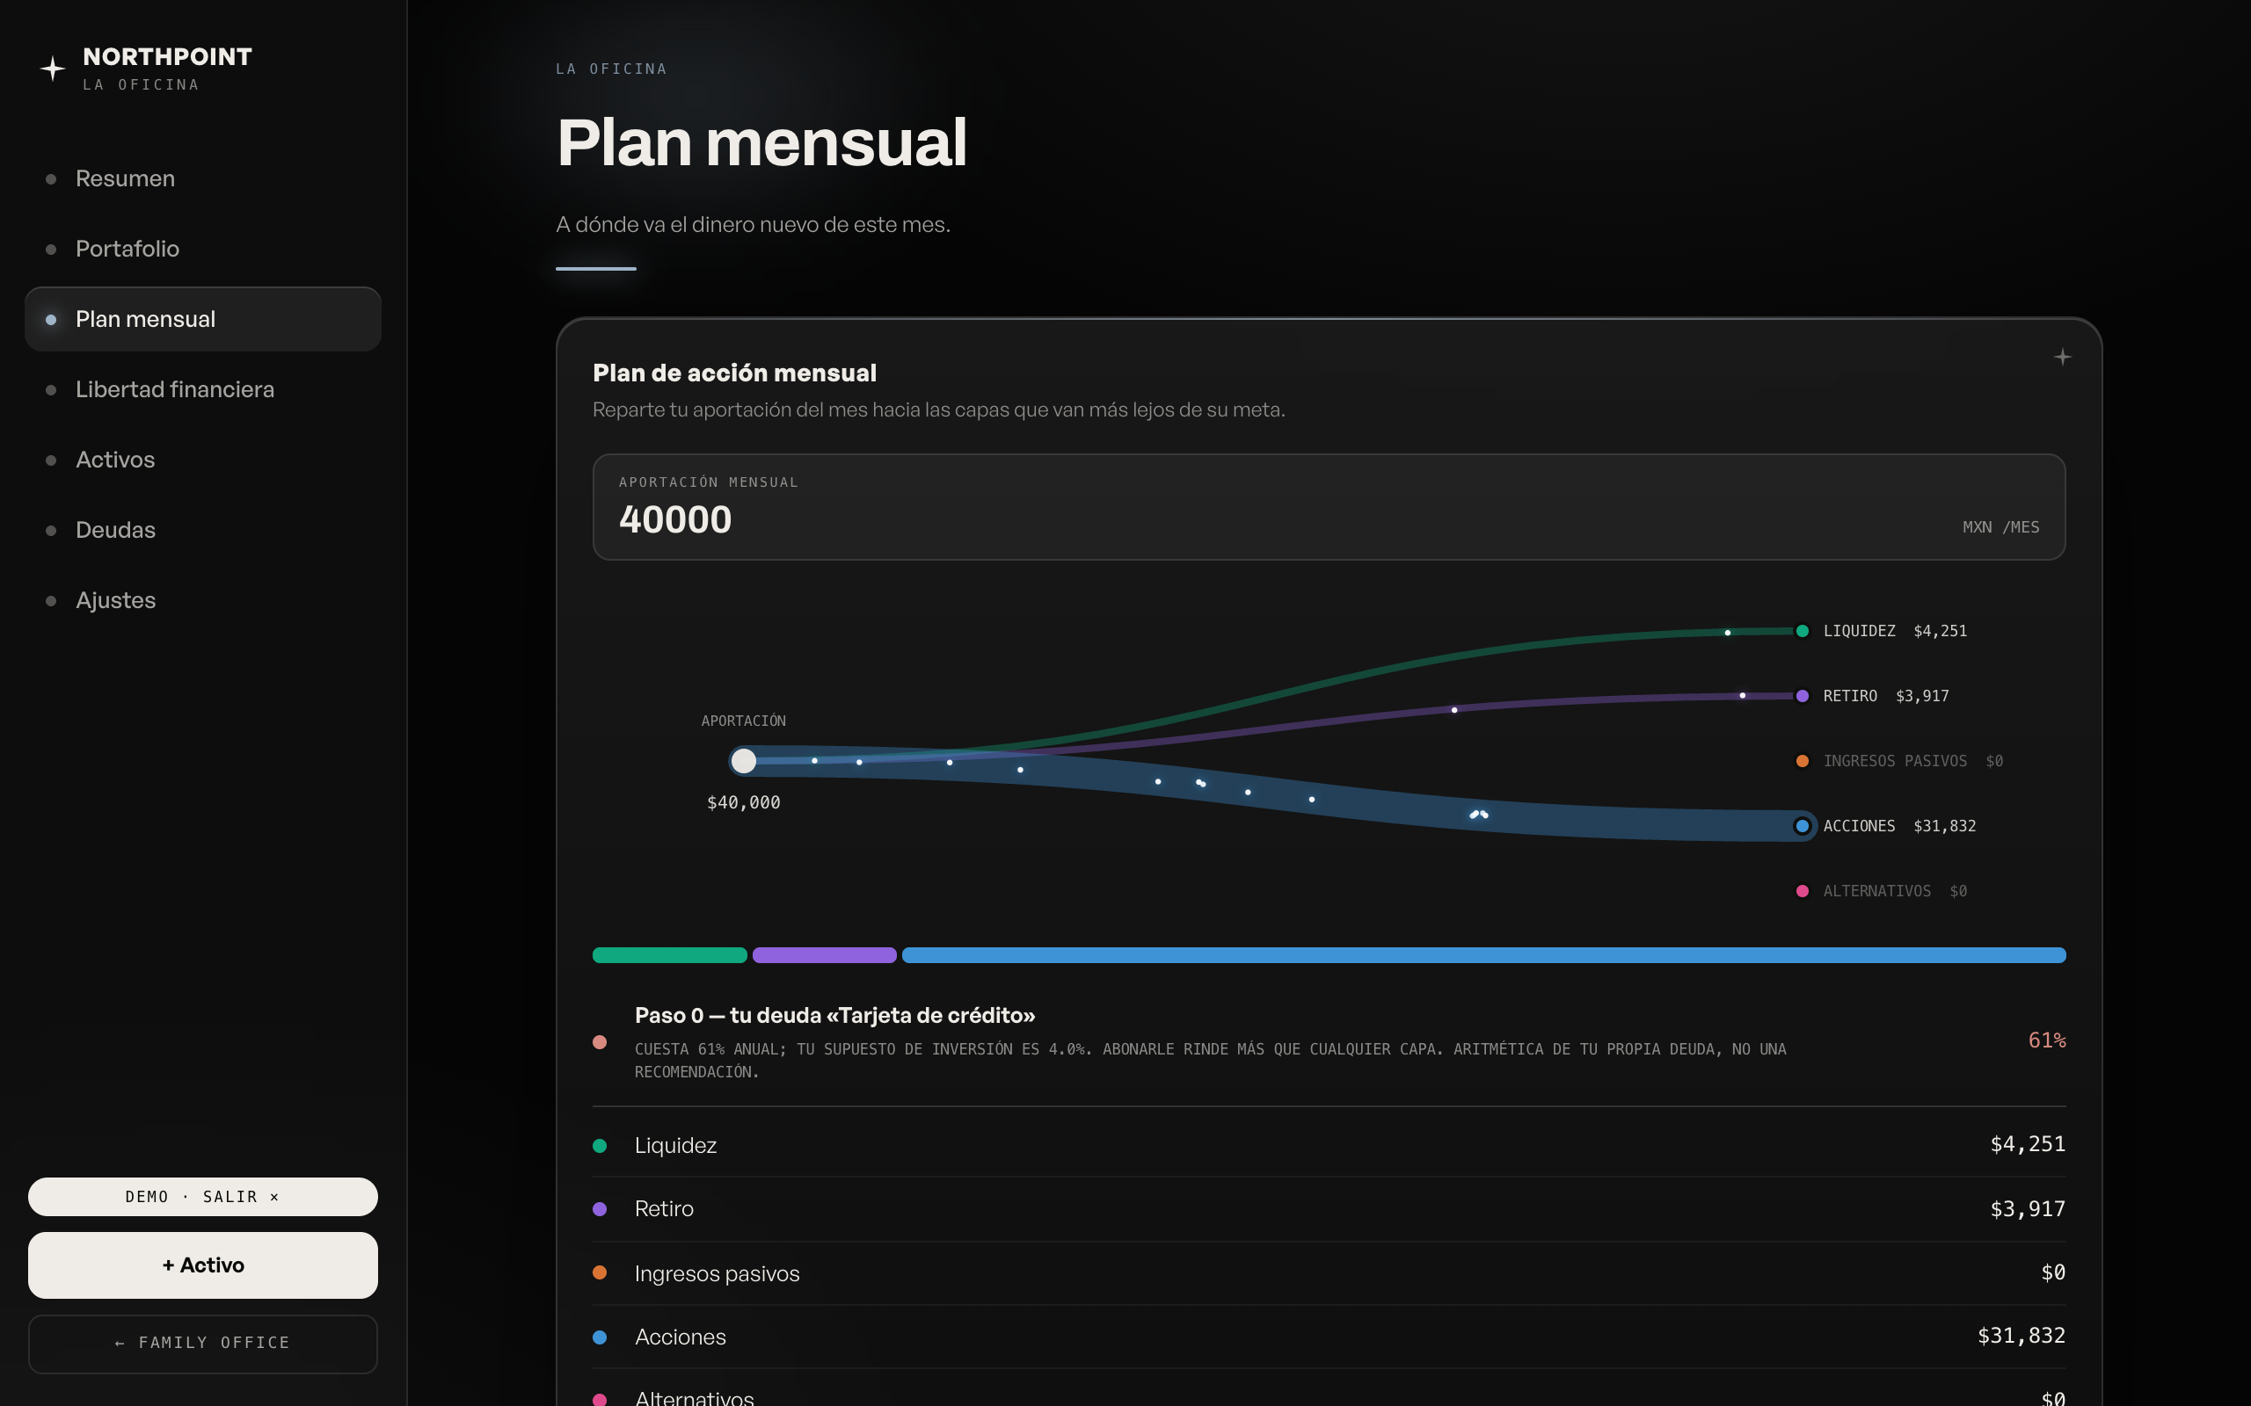Image resolution: width=2251 pixels, height=1406 pixels.
Task: Click the $4,251 amount in the Liquidez list row
Action: (x=2027, y=1145)
